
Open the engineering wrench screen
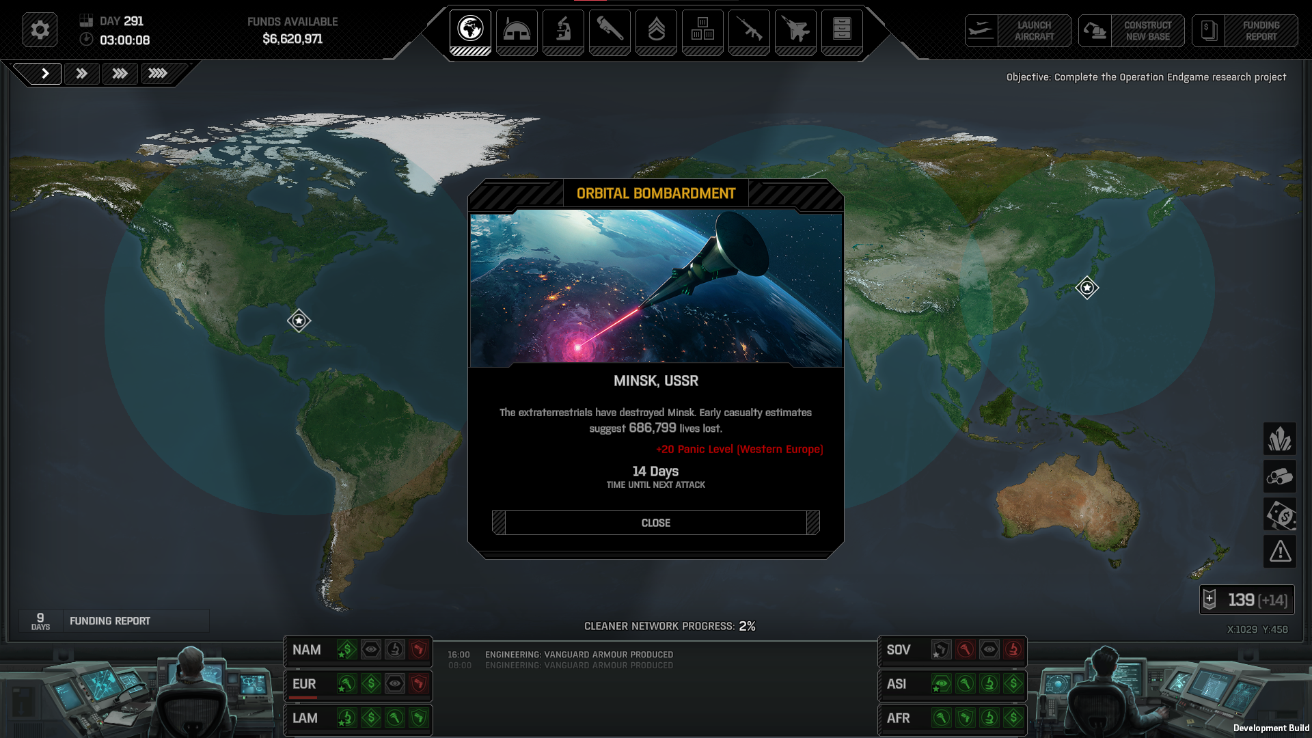coord(610,31)
